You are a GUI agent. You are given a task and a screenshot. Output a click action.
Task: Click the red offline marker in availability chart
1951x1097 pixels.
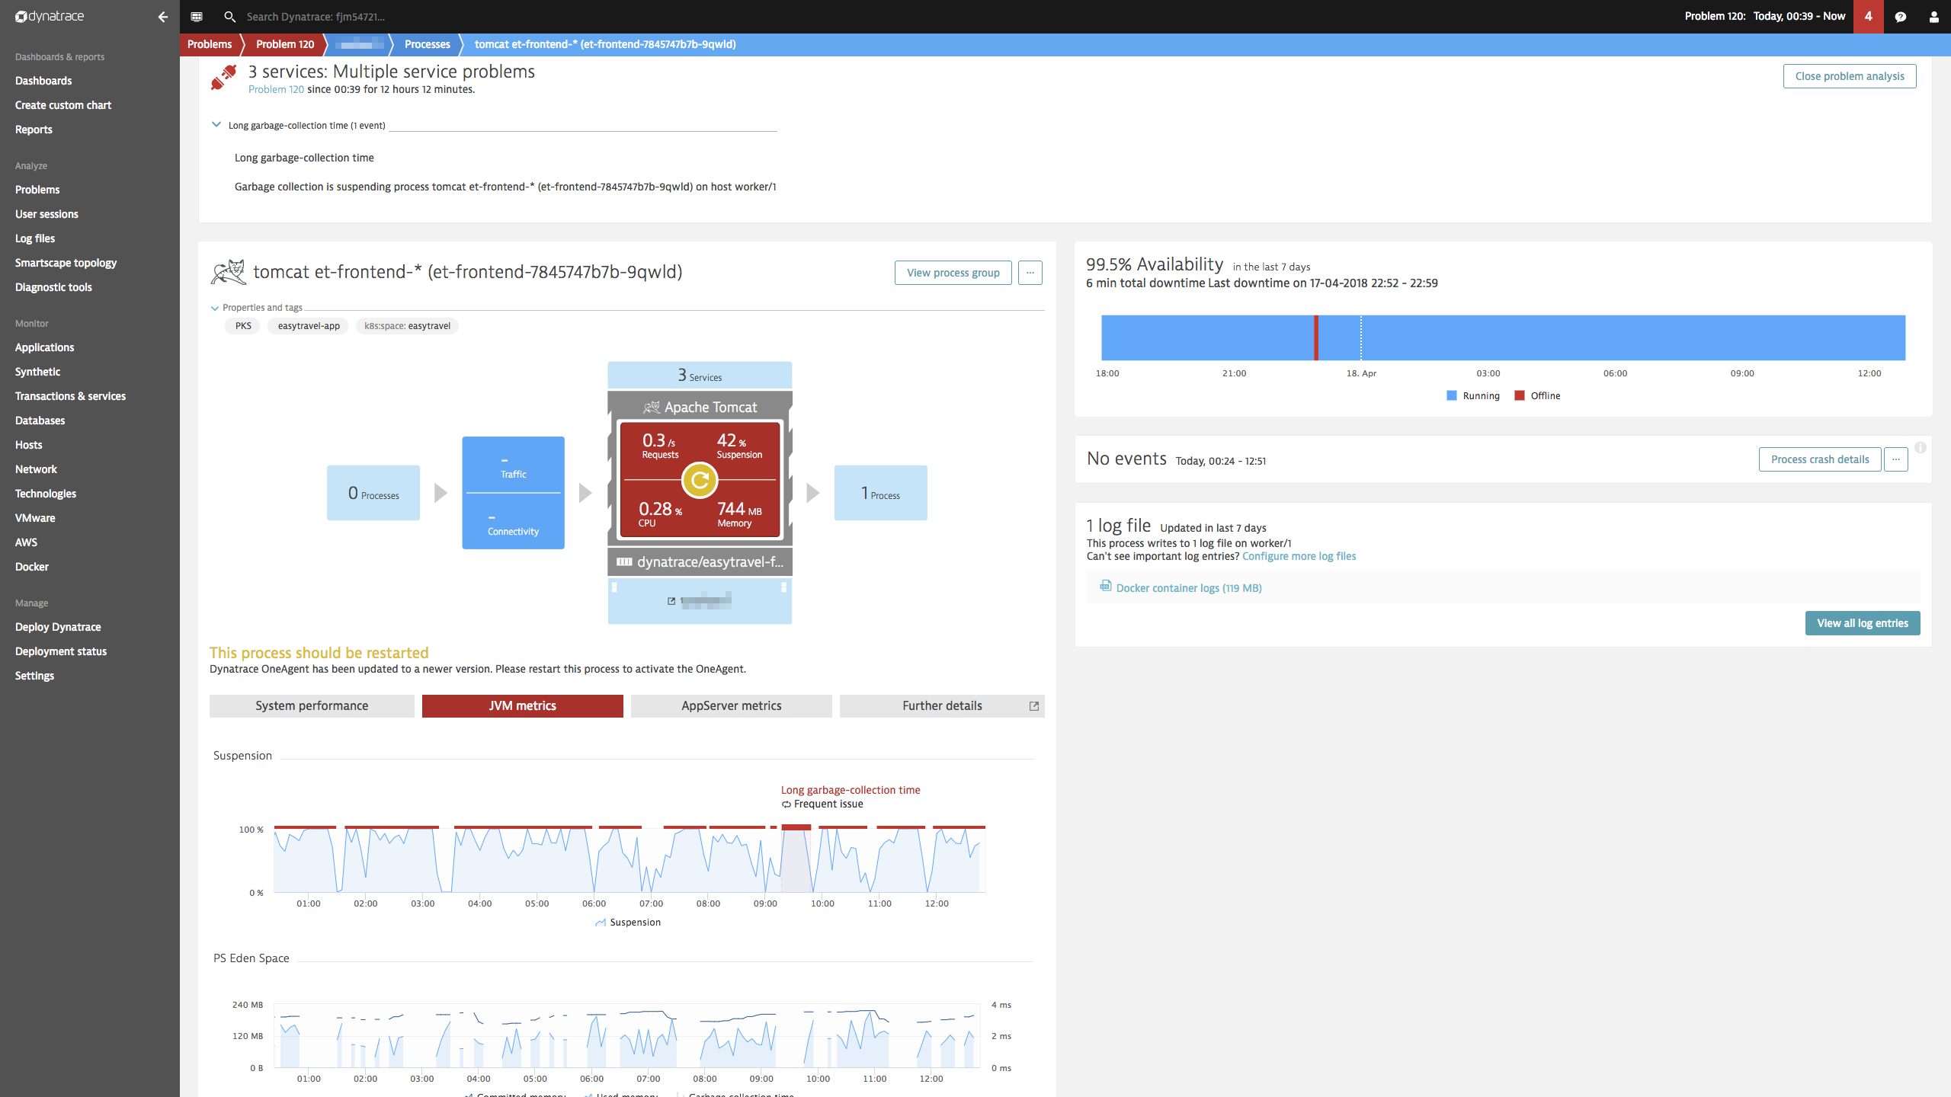[x=1316, y=337]
